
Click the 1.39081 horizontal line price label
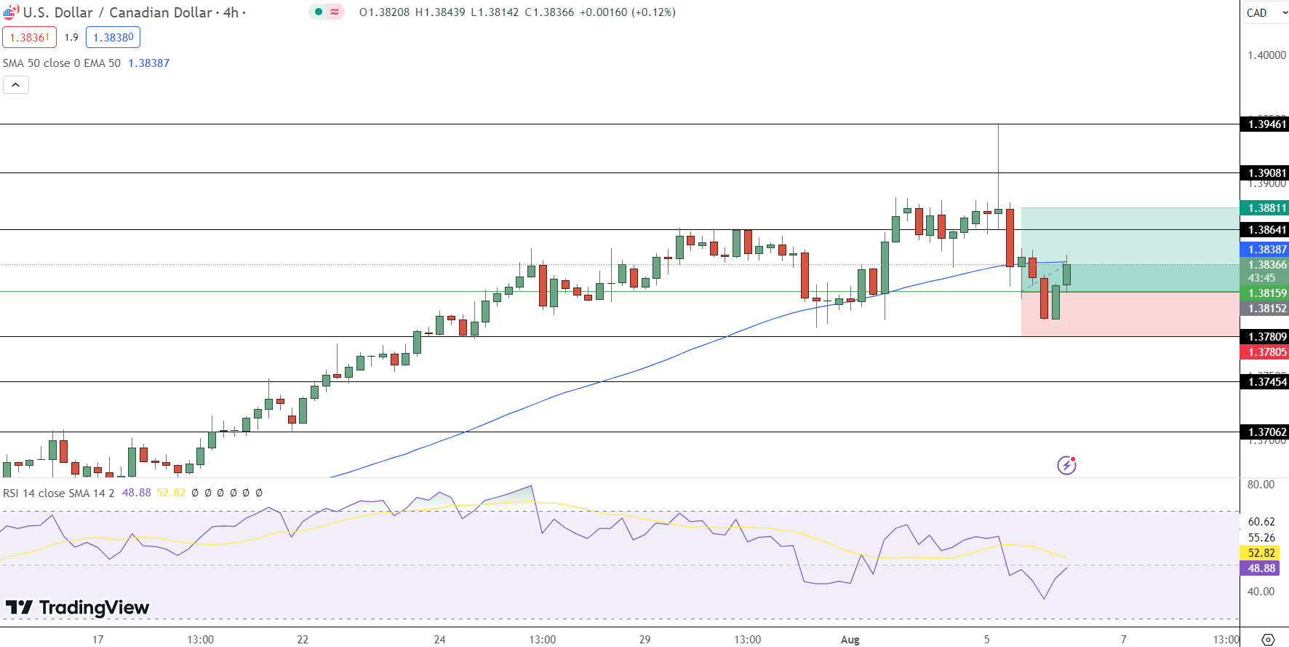click(1264, 173)
